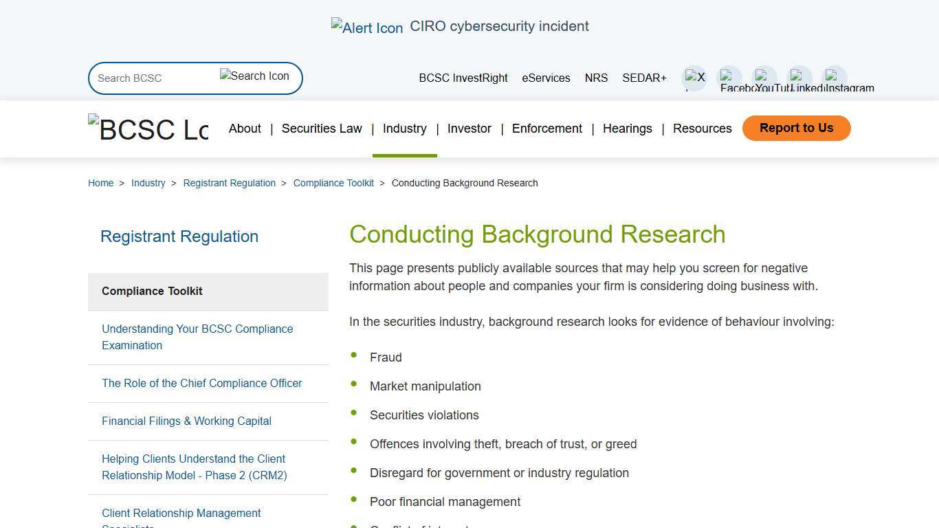
Task: Open the SEDAR+ link
Action: pos(644,78)
